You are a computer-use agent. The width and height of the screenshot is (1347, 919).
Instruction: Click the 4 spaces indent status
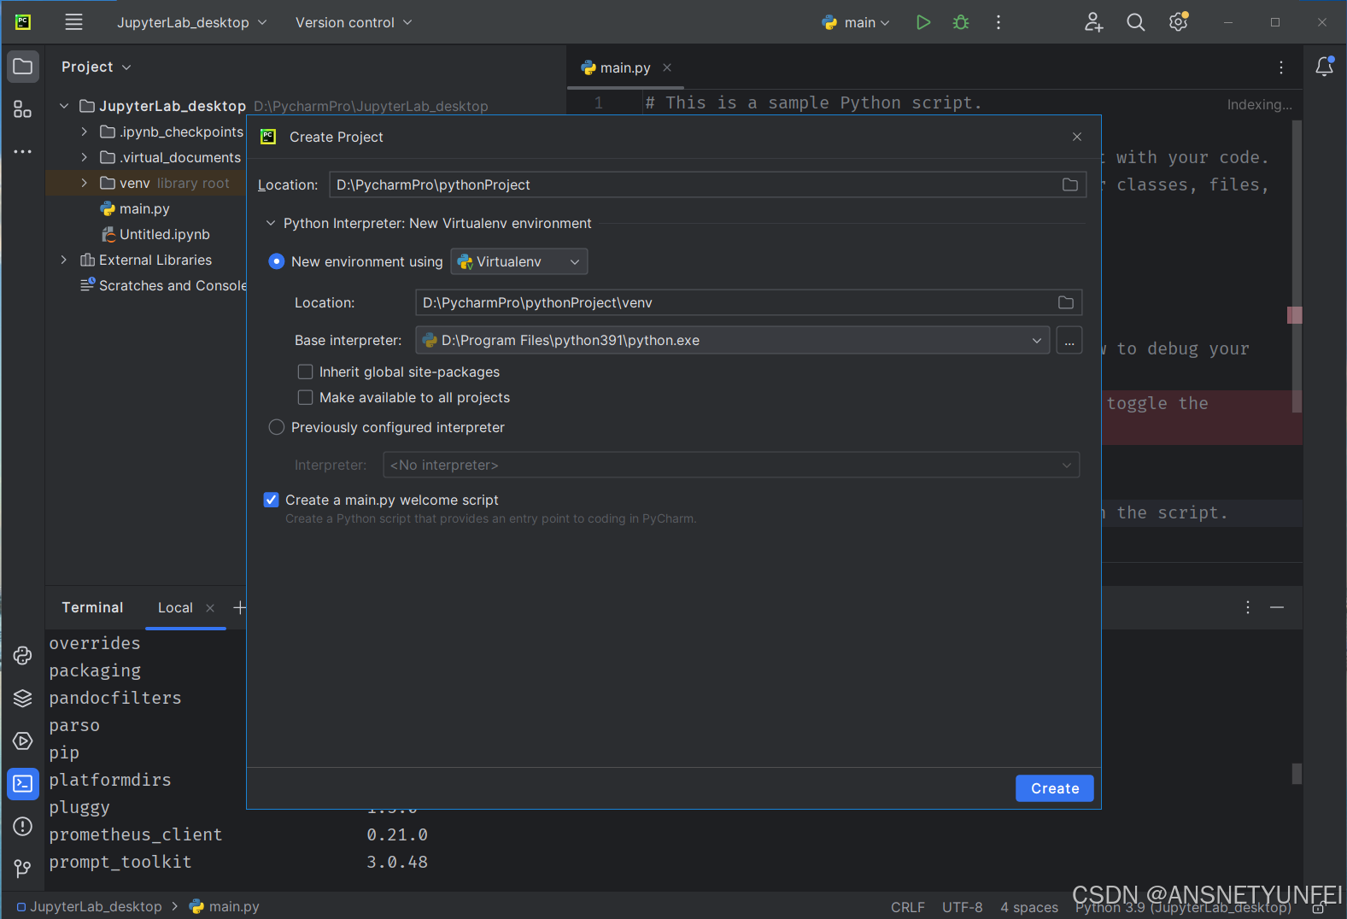(x=1028, y=907)
